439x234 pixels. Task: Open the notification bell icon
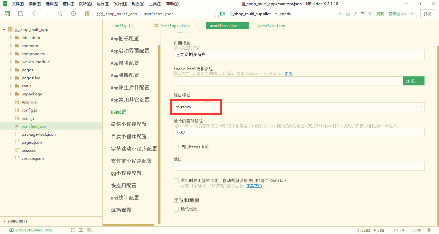(x=429, y=230)
